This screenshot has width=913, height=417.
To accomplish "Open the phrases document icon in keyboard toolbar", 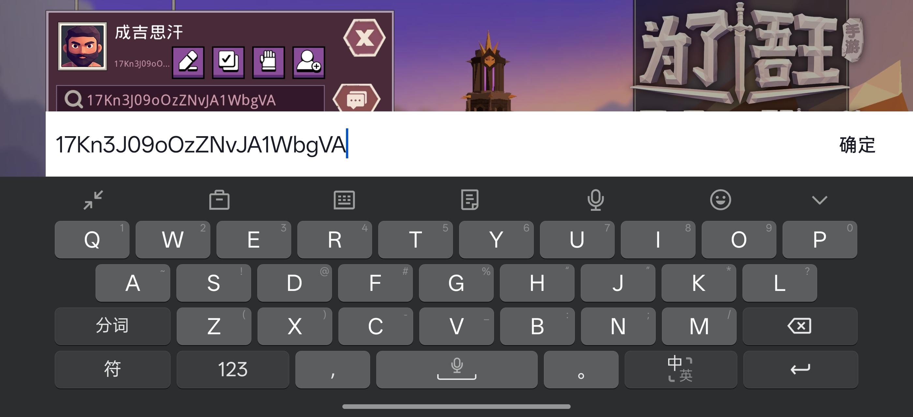I will pyautogui.click(x=470, y=200).
